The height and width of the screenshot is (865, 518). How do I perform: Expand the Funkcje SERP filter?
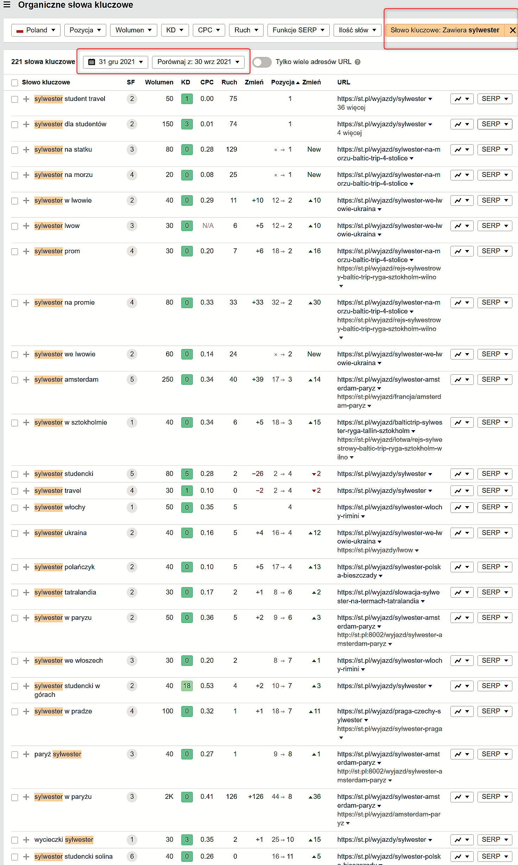(298, 30)
